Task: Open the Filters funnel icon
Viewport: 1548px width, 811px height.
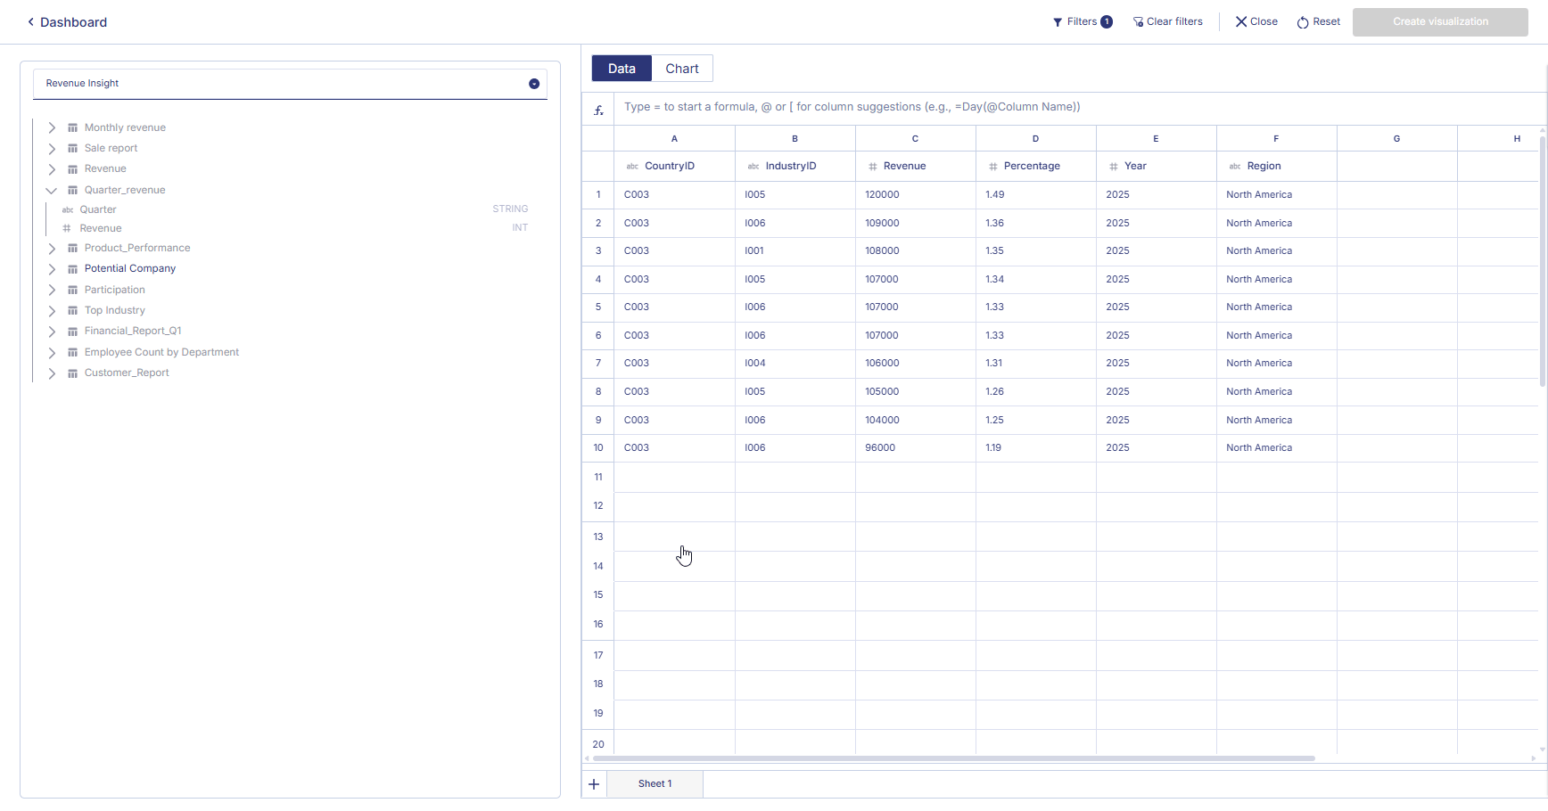Action: click(x=1058, y=22)
